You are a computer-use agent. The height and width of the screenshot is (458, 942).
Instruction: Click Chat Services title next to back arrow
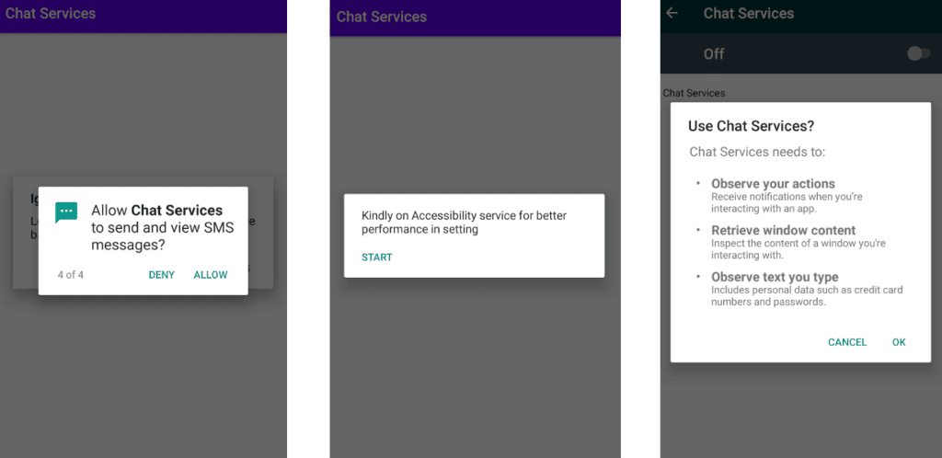click(x=748, y=14)
